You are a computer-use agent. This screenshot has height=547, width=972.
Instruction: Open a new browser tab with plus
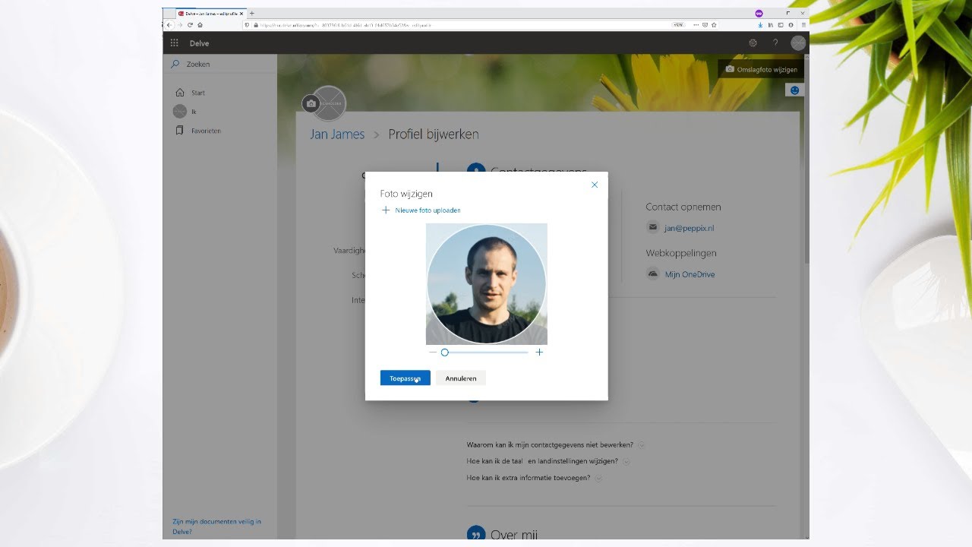252,14
